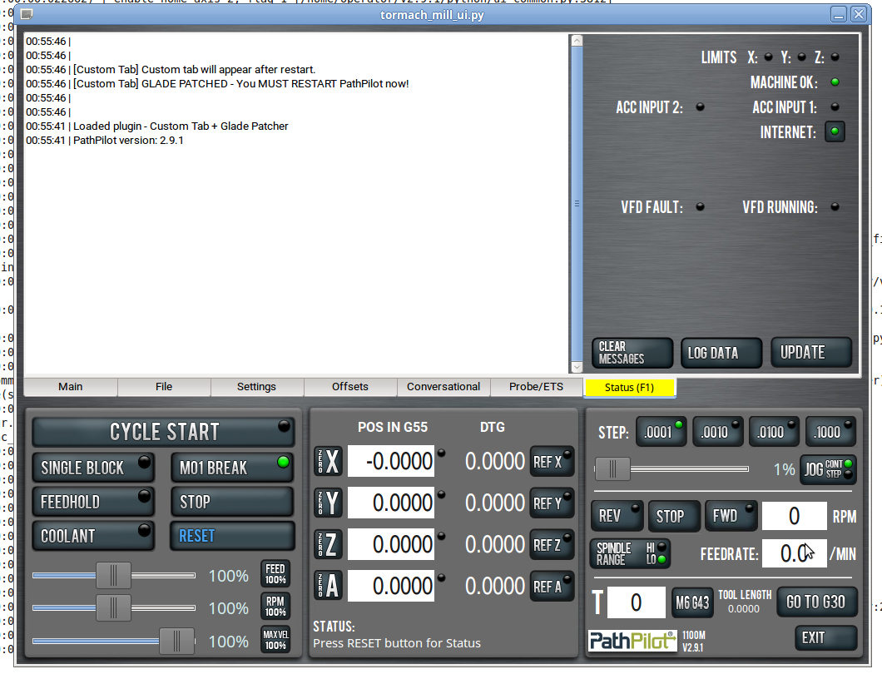
Task: Reset max velocity to 100%
Action: pos(275,639)
